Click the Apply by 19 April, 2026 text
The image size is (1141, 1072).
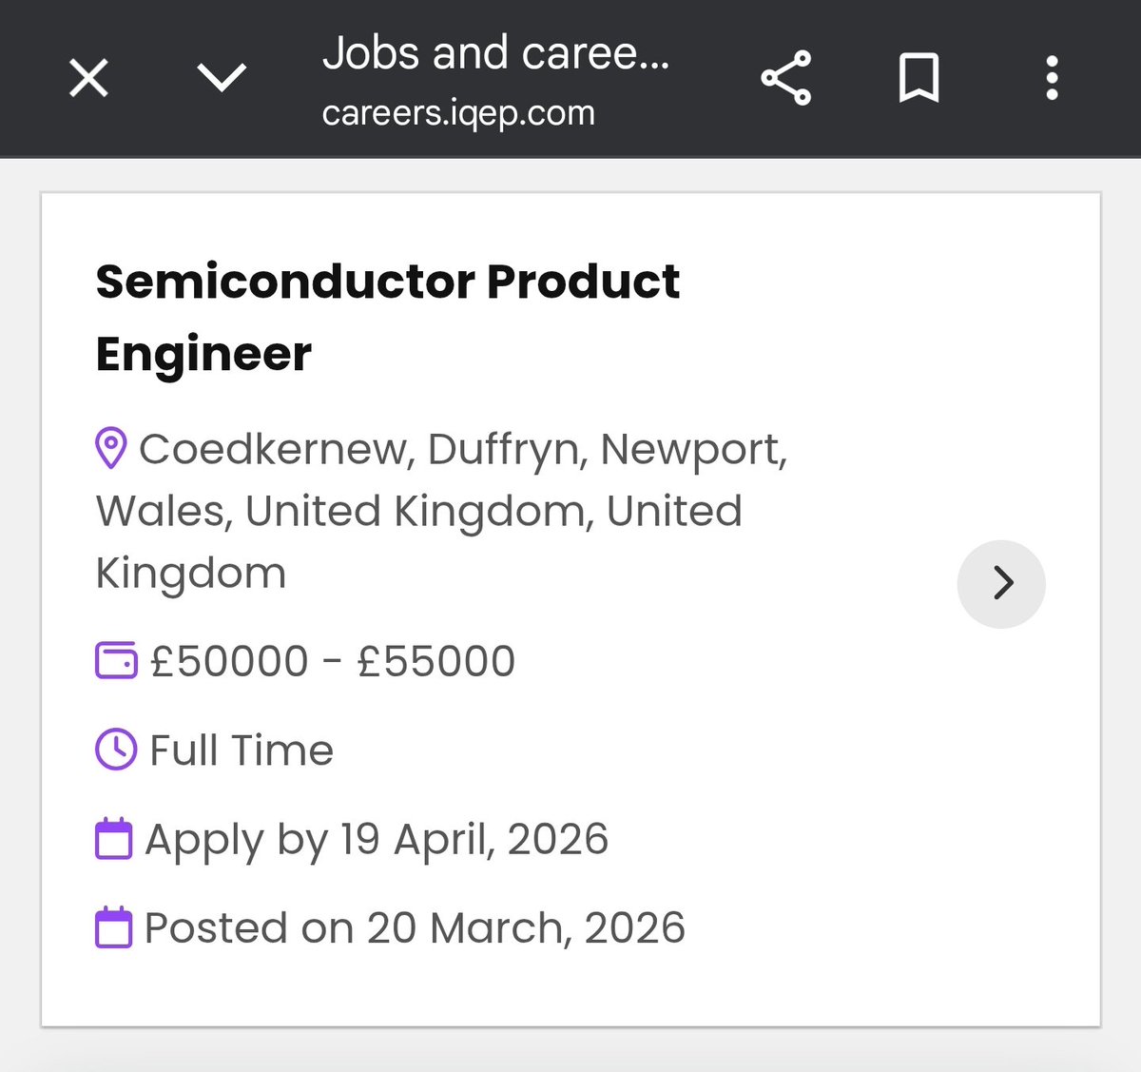pos(377,840)
